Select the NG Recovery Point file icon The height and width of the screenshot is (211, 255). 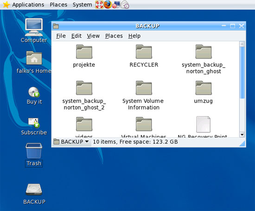pyautogui.click(x=203, y=124)
